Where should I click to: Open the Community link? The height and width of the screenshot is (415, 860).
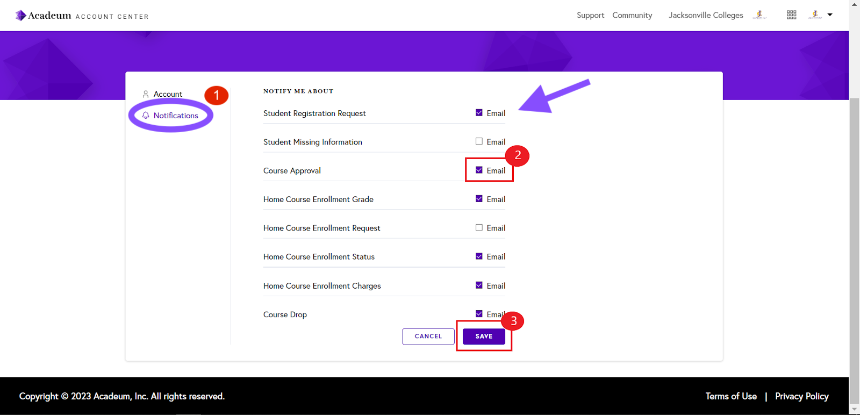click(x=632, y=15)
